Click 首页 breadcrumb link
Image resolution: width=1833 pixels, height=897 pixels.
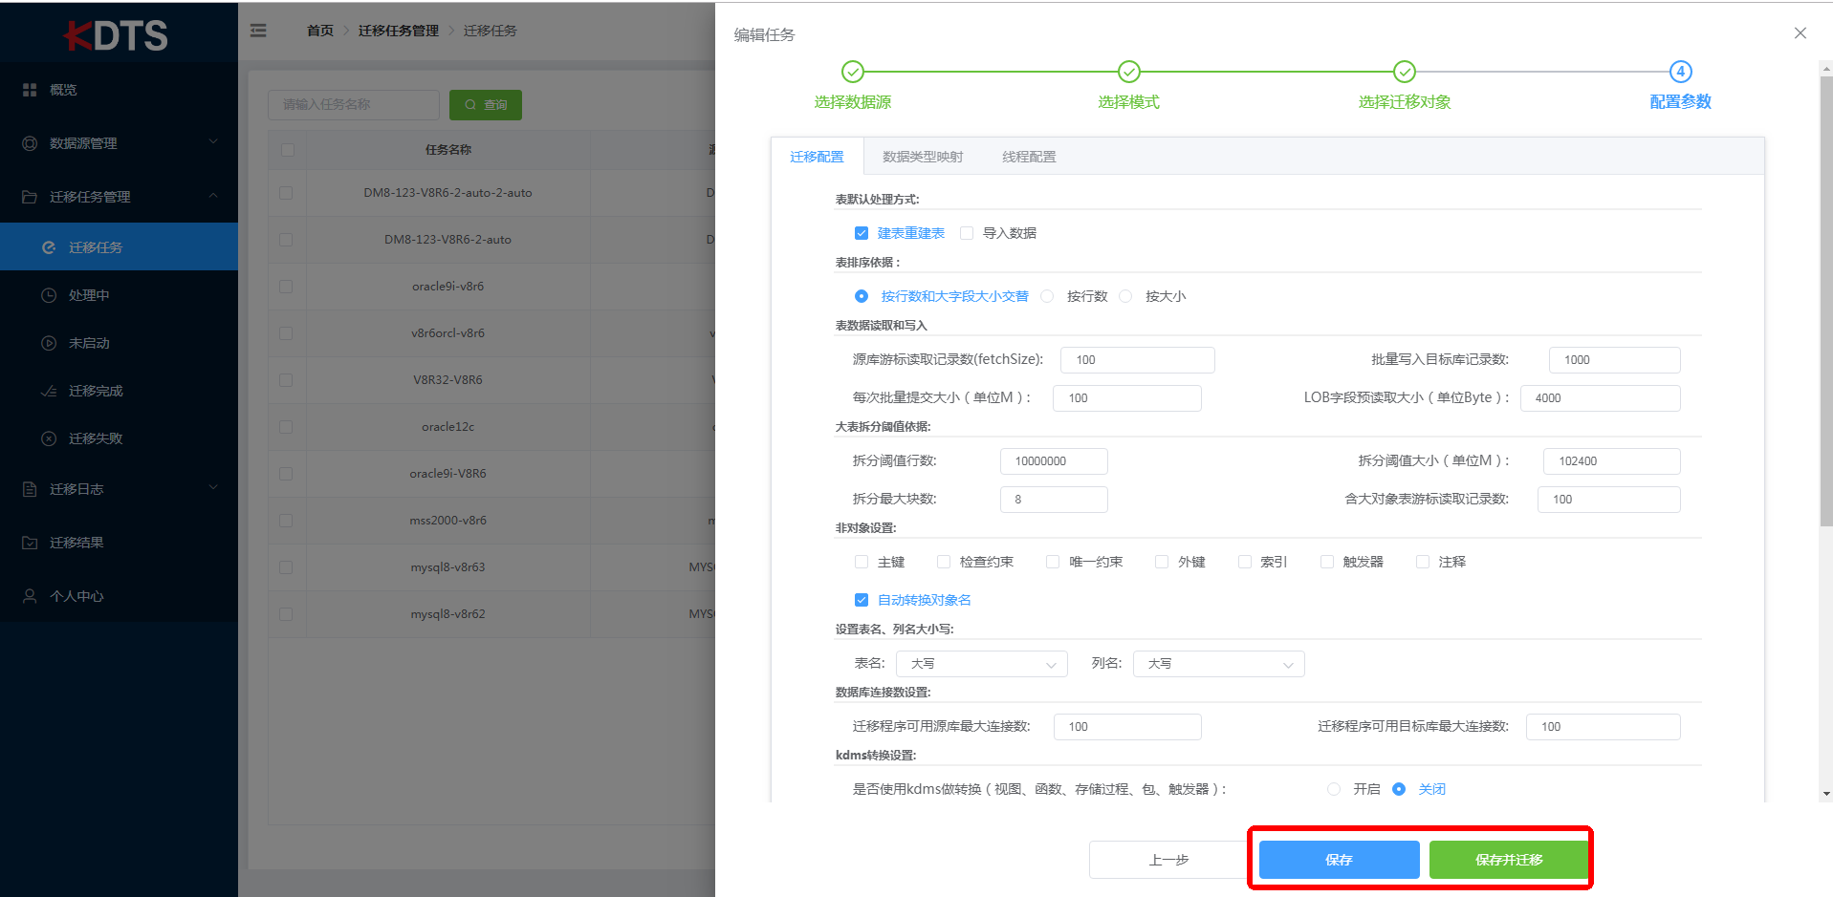(x=320, y=31)
